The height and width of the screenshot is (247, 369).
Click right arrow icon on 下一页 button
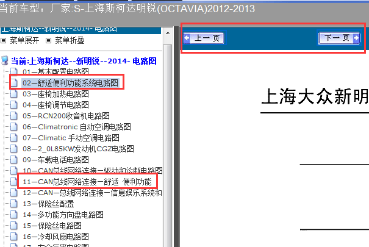pyautogui.click(x=356, y=38)
